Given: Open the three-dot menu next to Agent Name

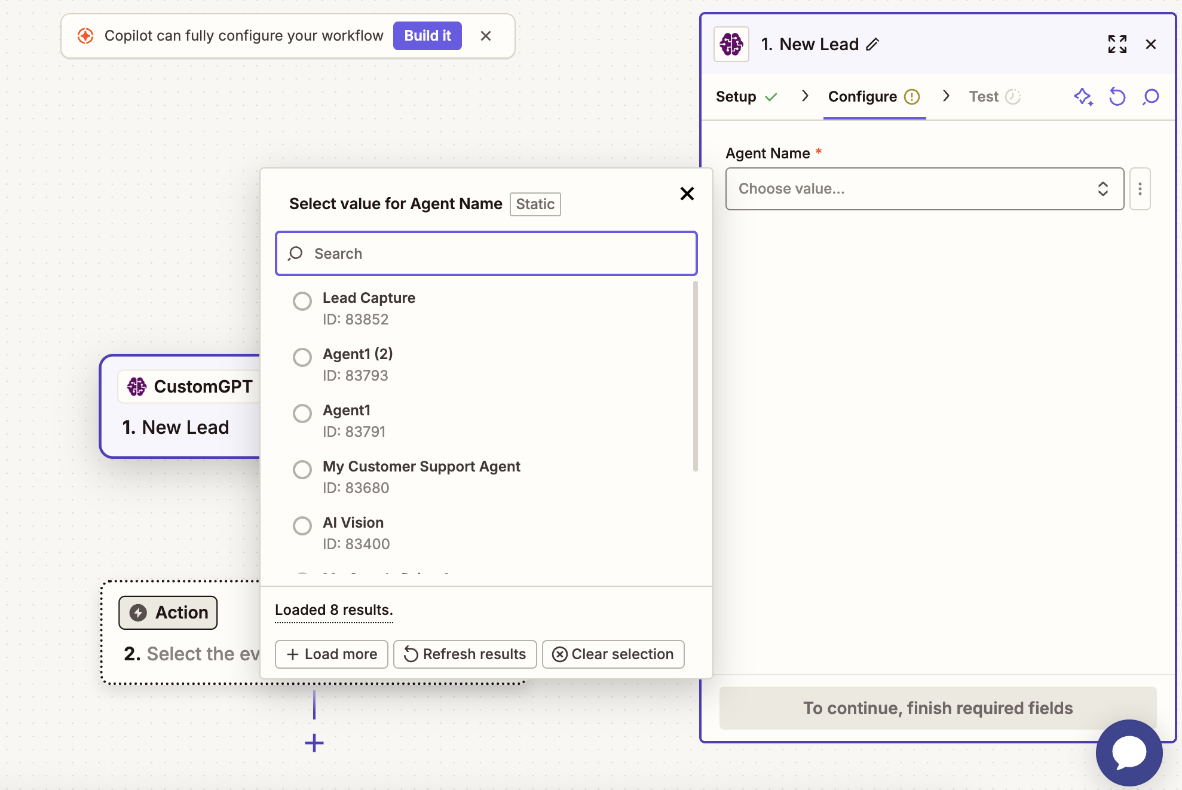Looking at the screenshot, I should (x=1140, y=189).
